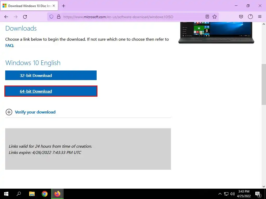
Task: Start the 64-bit Download
Action: coord(51,91)
